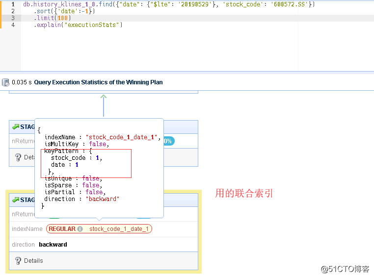The width and height of the screenshot is (374, 278).
Task: Place cursor on the .sort line
Action: pyautogui.click(x=64, y=11)
